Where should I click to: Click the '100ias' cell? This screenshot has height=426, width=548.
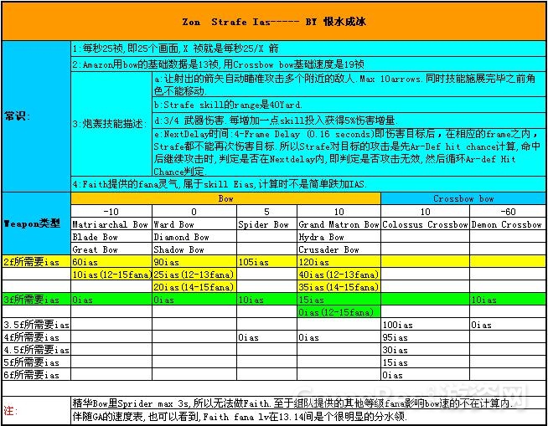click(x=426, y=325)
